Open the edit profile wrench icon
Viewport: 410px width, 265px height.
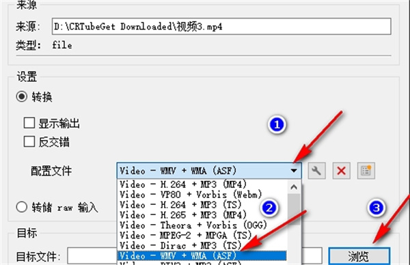click(x=316, y=171)
